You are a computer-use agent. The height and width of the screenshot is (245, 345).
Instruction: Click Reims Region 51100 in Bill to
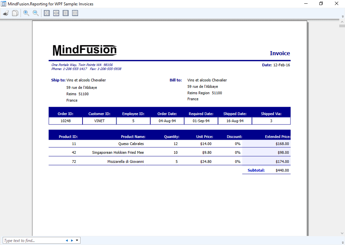[x=205, y=93]
